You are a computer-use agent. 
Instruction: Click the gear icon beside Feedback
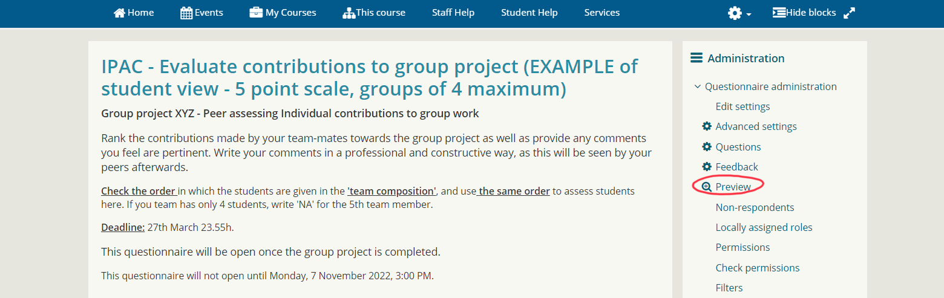706,167
